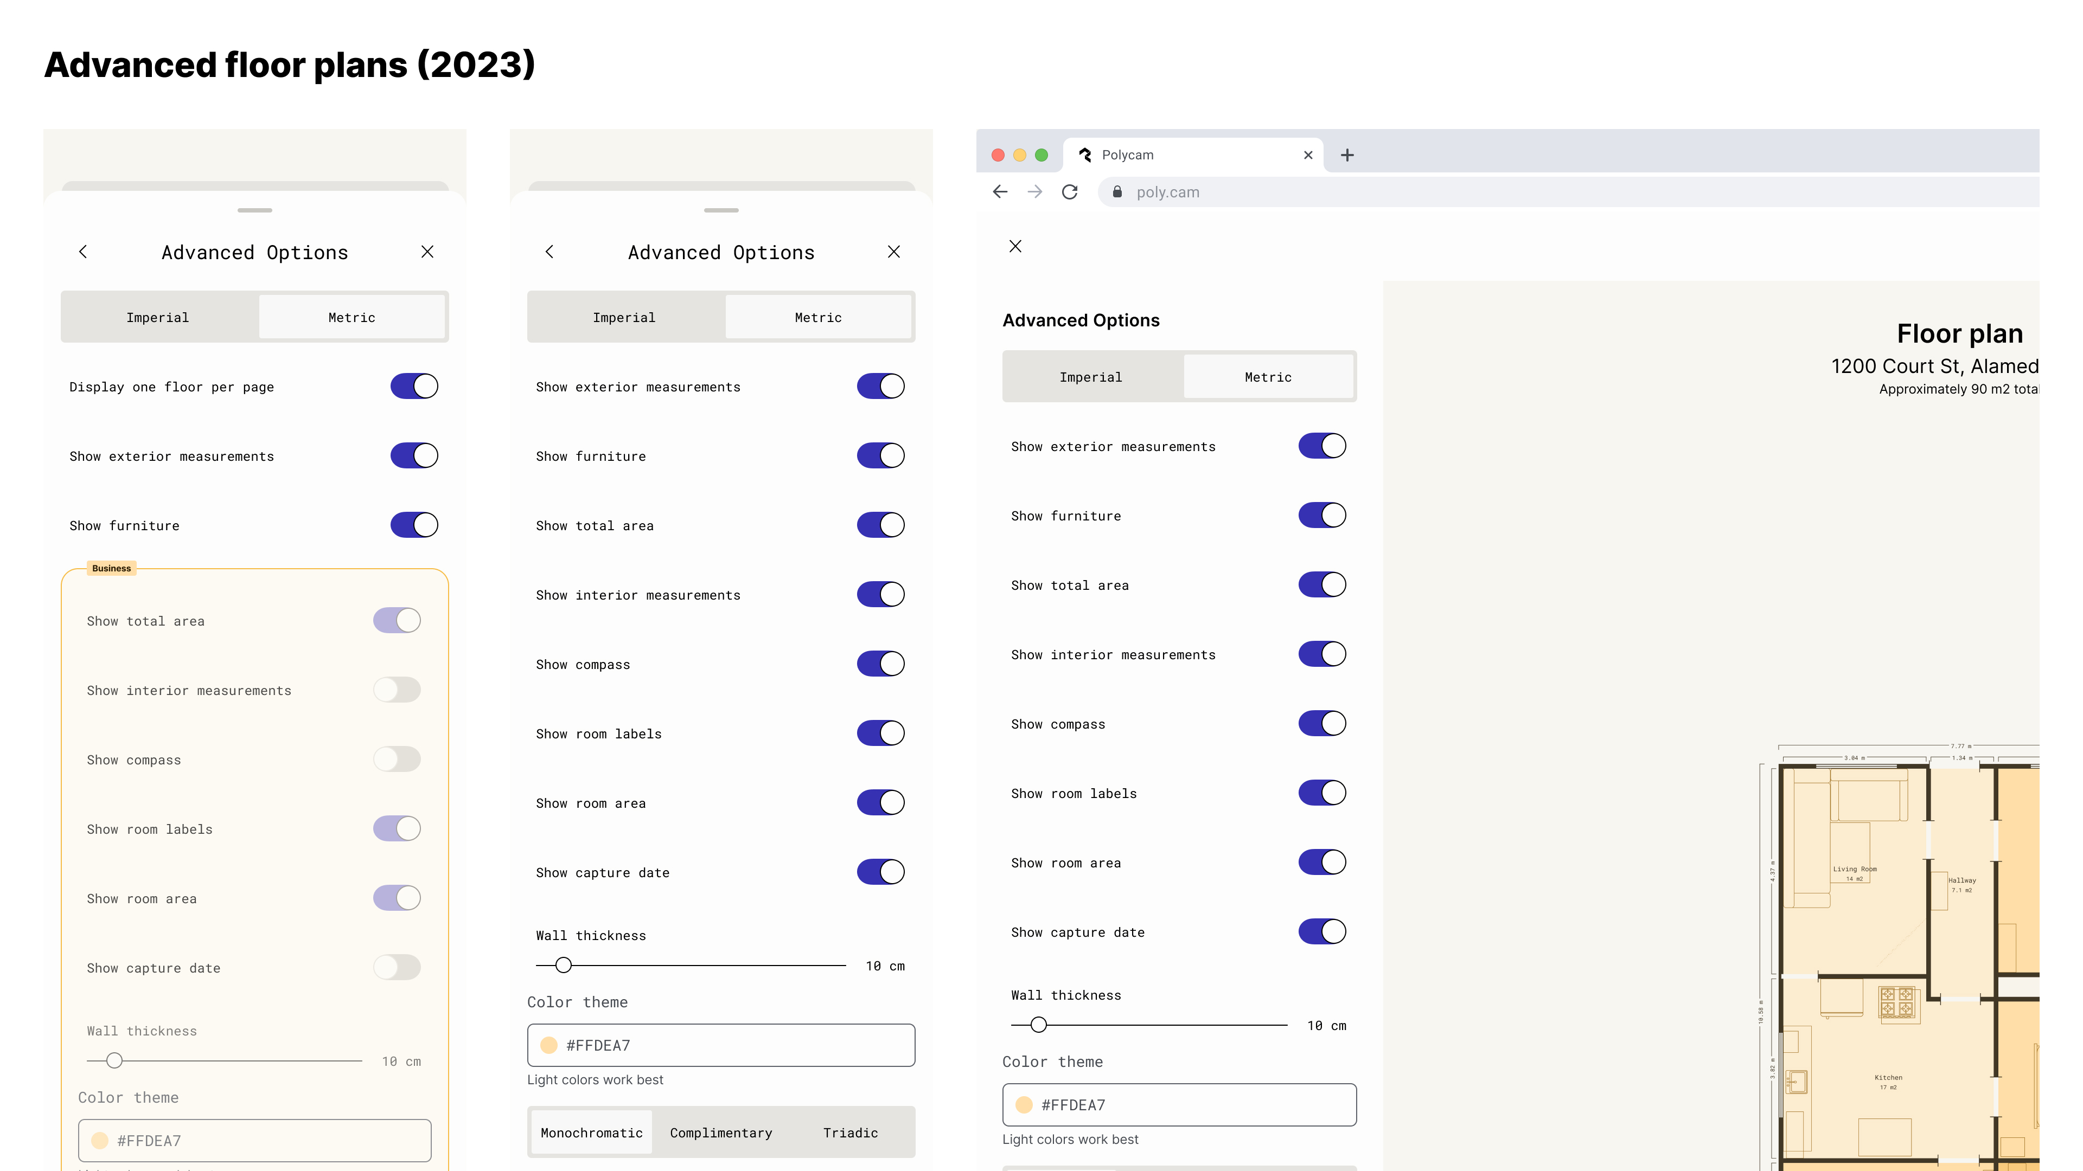The height and width of the screenshot is (1171, 2083).
Task: Select Imperial in left panel
Action: click(x=158, y=318)
